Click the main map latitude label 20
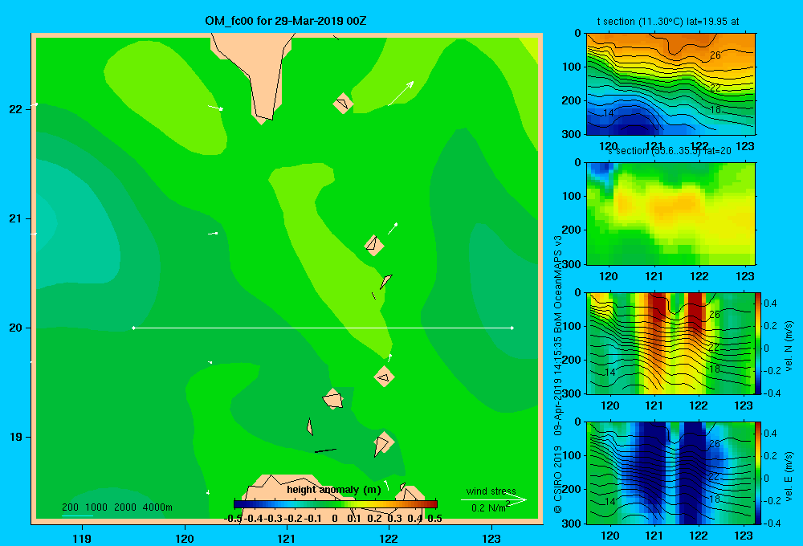The width and height of the screenshot is (803, 546). click(x=15, y=328)
